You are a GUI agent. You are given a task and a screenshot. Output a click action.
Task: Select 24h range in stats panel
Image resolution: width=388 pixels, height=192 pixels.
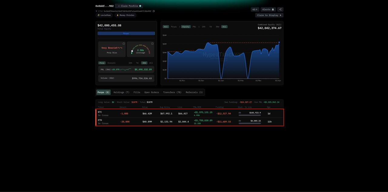click(x=130, y=63)
